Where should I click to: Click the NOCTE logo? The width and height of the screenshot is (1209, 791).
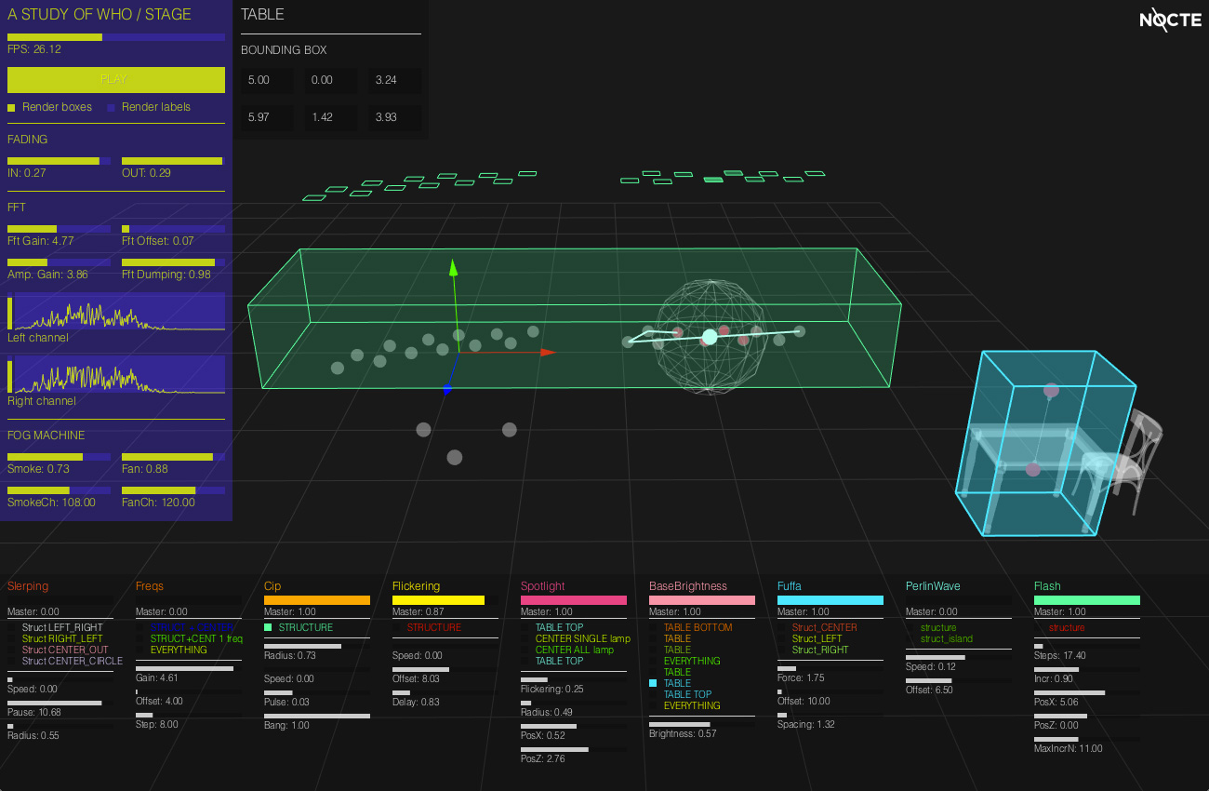(x=1170, y=20)
